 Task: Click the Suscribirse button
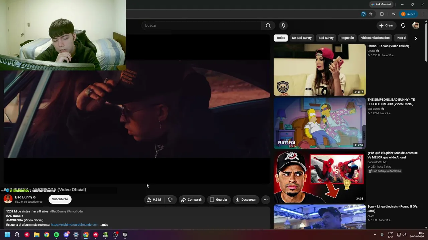pyautogui.click(x=60, y=199)
